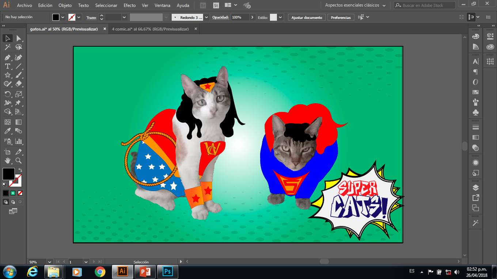Click the Opacidad label link
Viewport: 497px width, 279px height.
(220, 17)
